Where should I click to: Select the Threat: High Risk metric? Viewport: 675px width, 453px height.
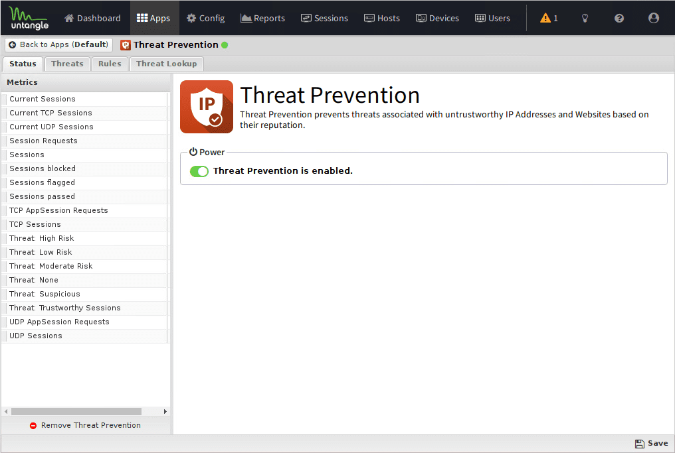(85, 238)
